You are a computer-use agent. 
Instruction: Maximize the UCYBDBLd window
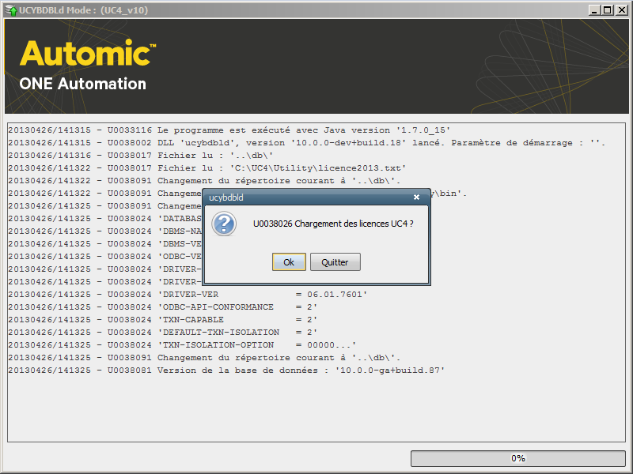coord(607,10)
